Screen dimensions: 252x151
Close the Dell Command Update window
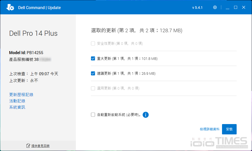click(x=244, y=7)
